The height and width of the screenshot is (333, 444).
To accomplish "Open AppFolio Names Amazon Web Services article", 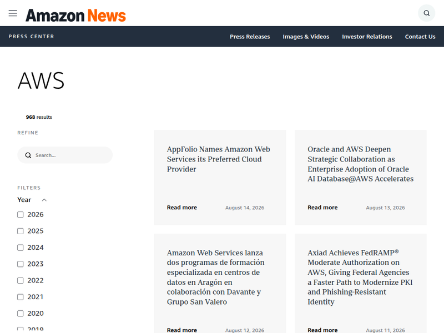I will tap(218, 159).
